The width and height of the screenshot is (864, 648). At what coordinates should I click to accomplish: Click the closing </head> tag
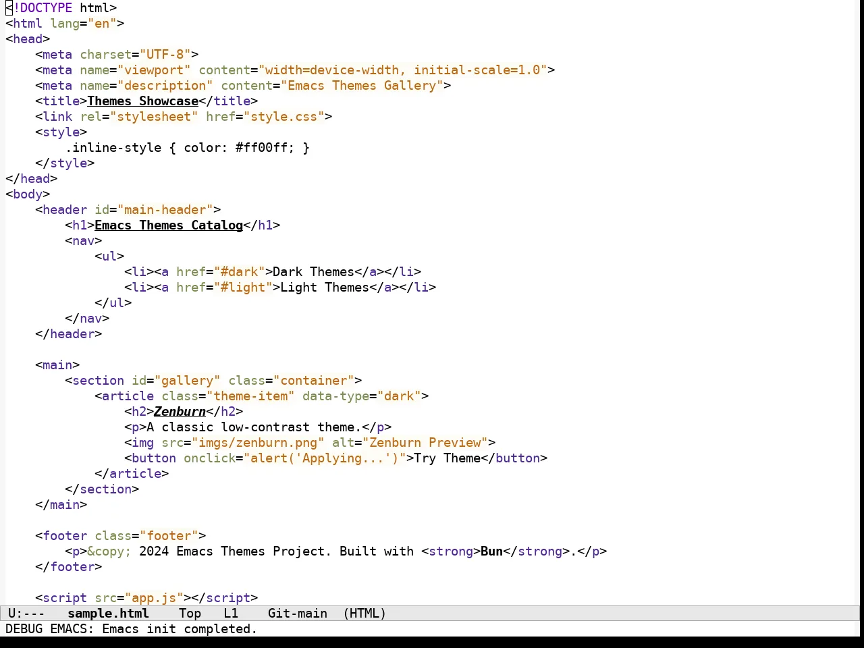coord(32,179)
